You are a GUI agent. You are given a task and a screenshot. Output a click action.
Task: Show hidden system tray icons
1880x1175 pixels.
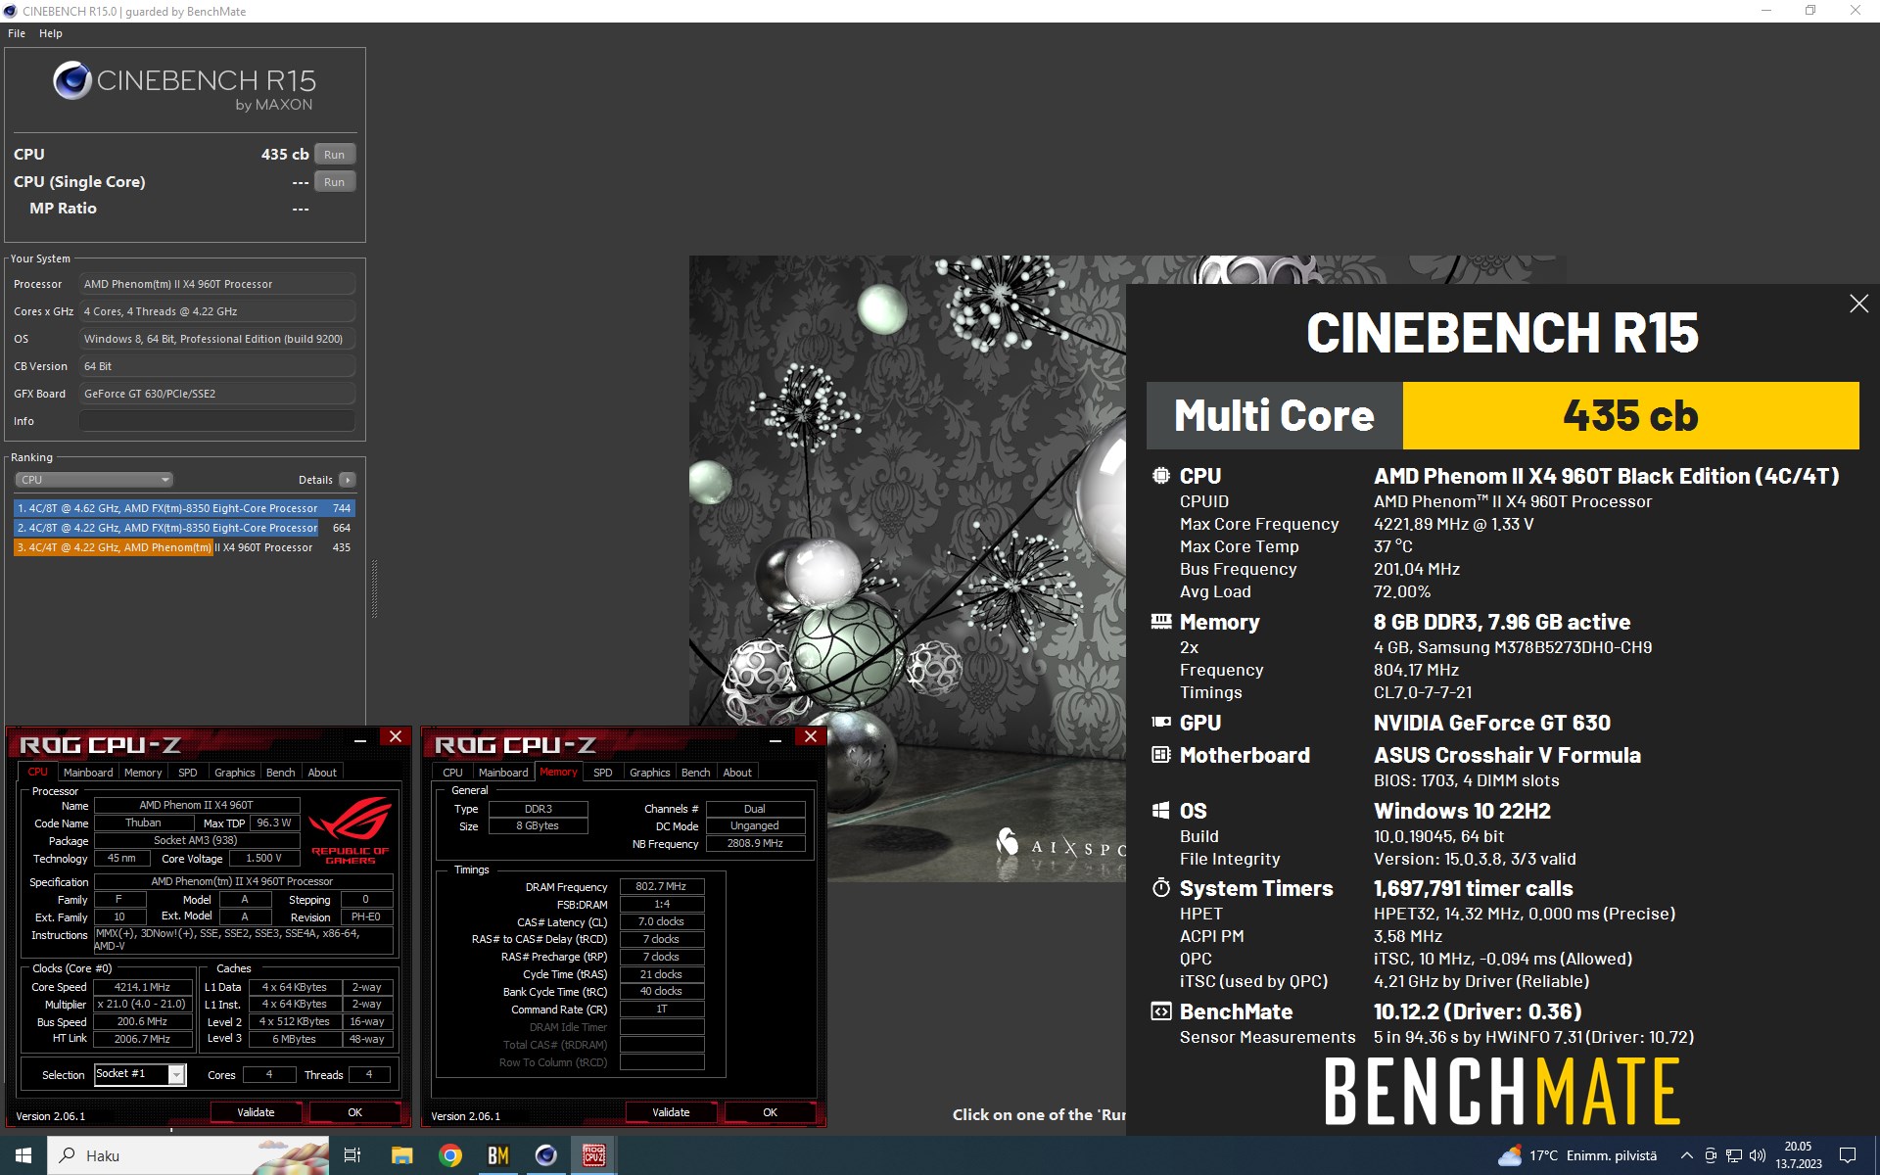tap(1686, 1155)
